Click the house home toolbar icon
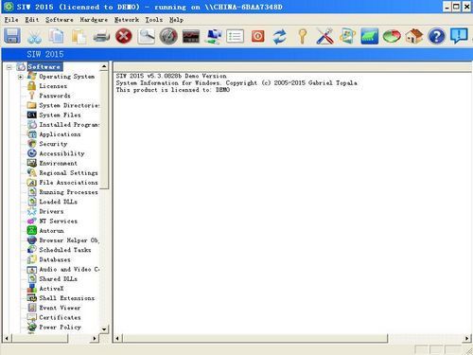Viewport: 473px width, 355px height. click(x=414, y=36)
